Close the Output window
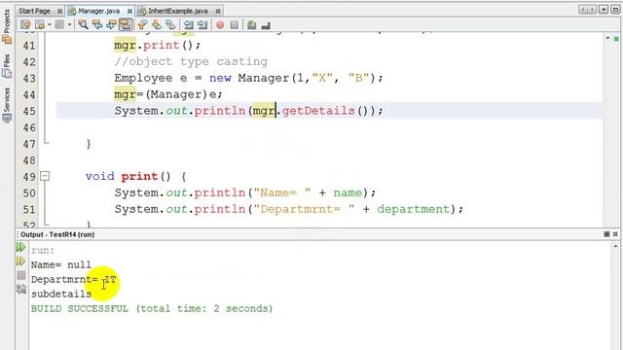 pyautogui.click(x=615, y=234)
